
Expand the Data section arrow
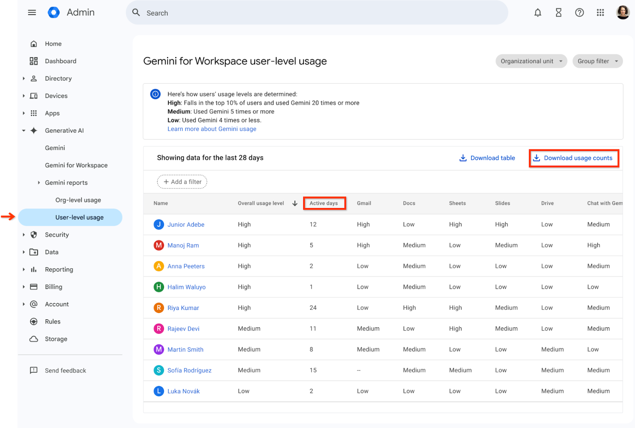24,252
